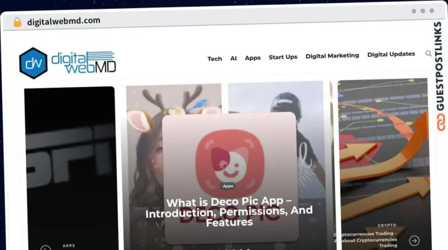
Task: Open Cryptocurrencies Trading article link
Action: (366, 240)
